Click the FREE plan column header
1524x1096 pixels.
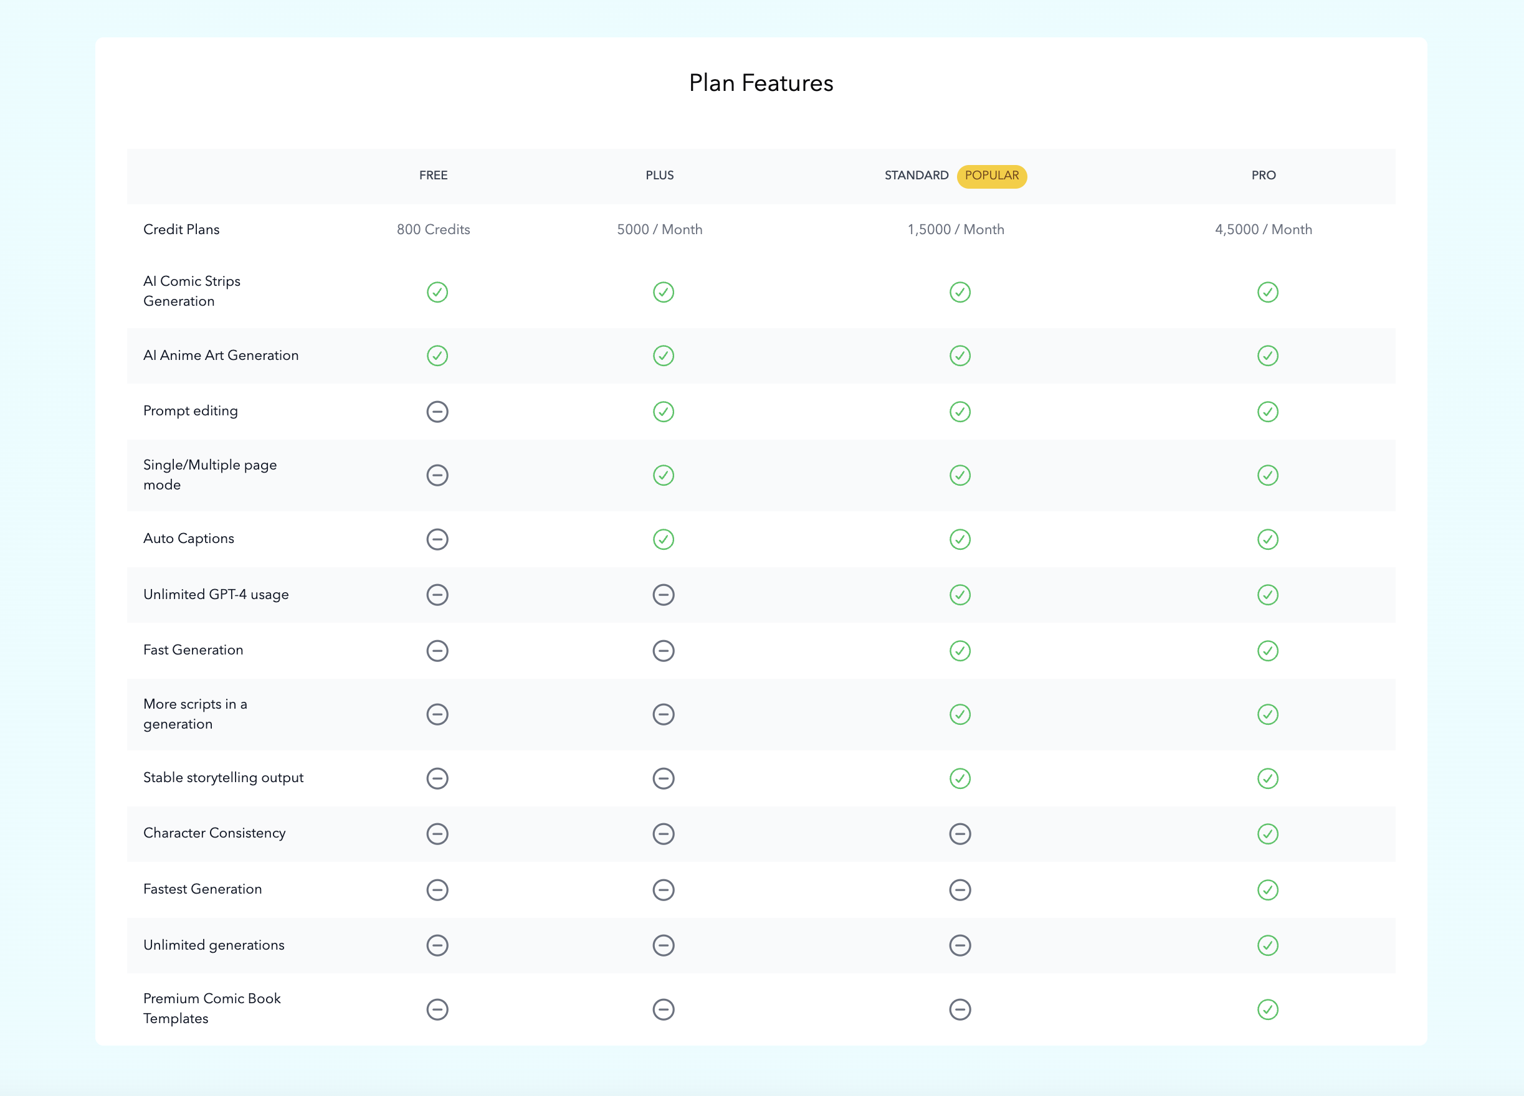(x=433, y=176)
